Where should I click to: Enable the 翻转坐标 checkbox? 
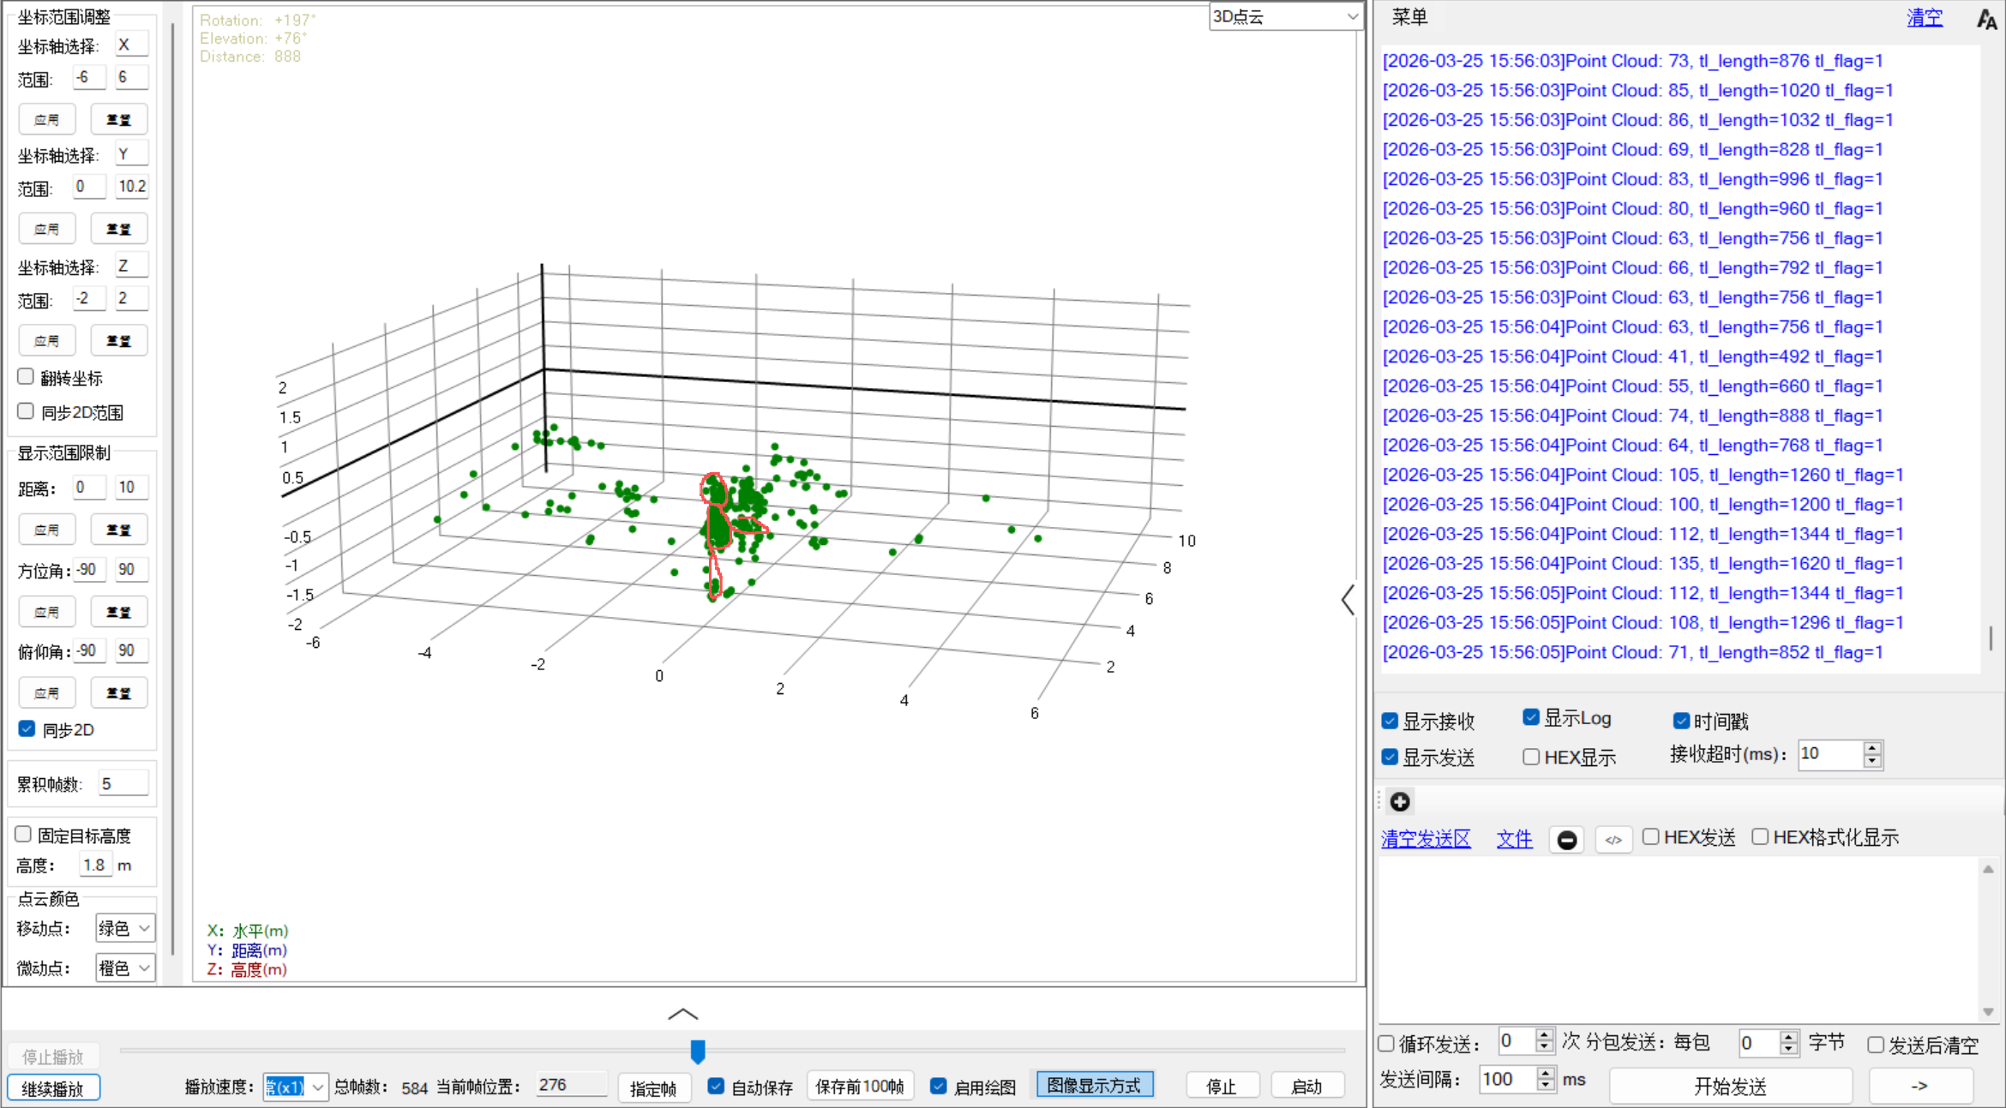[x=27, y=377]
